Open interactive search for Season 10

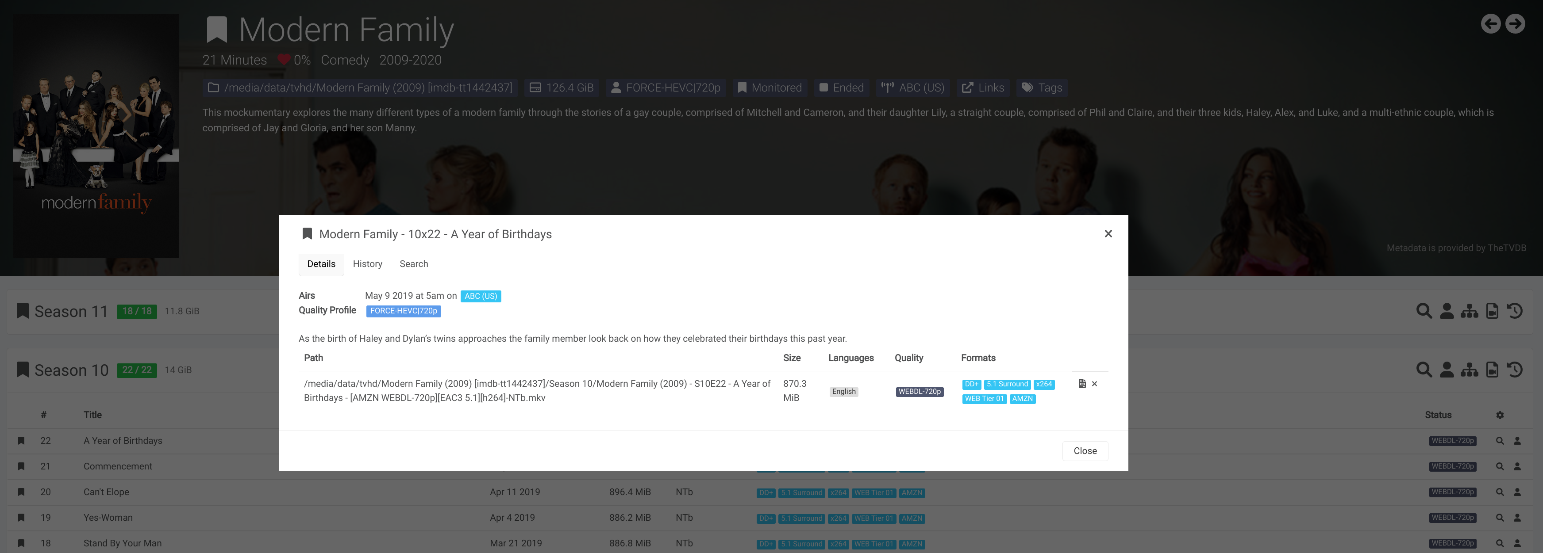[x=1447, y=369]
